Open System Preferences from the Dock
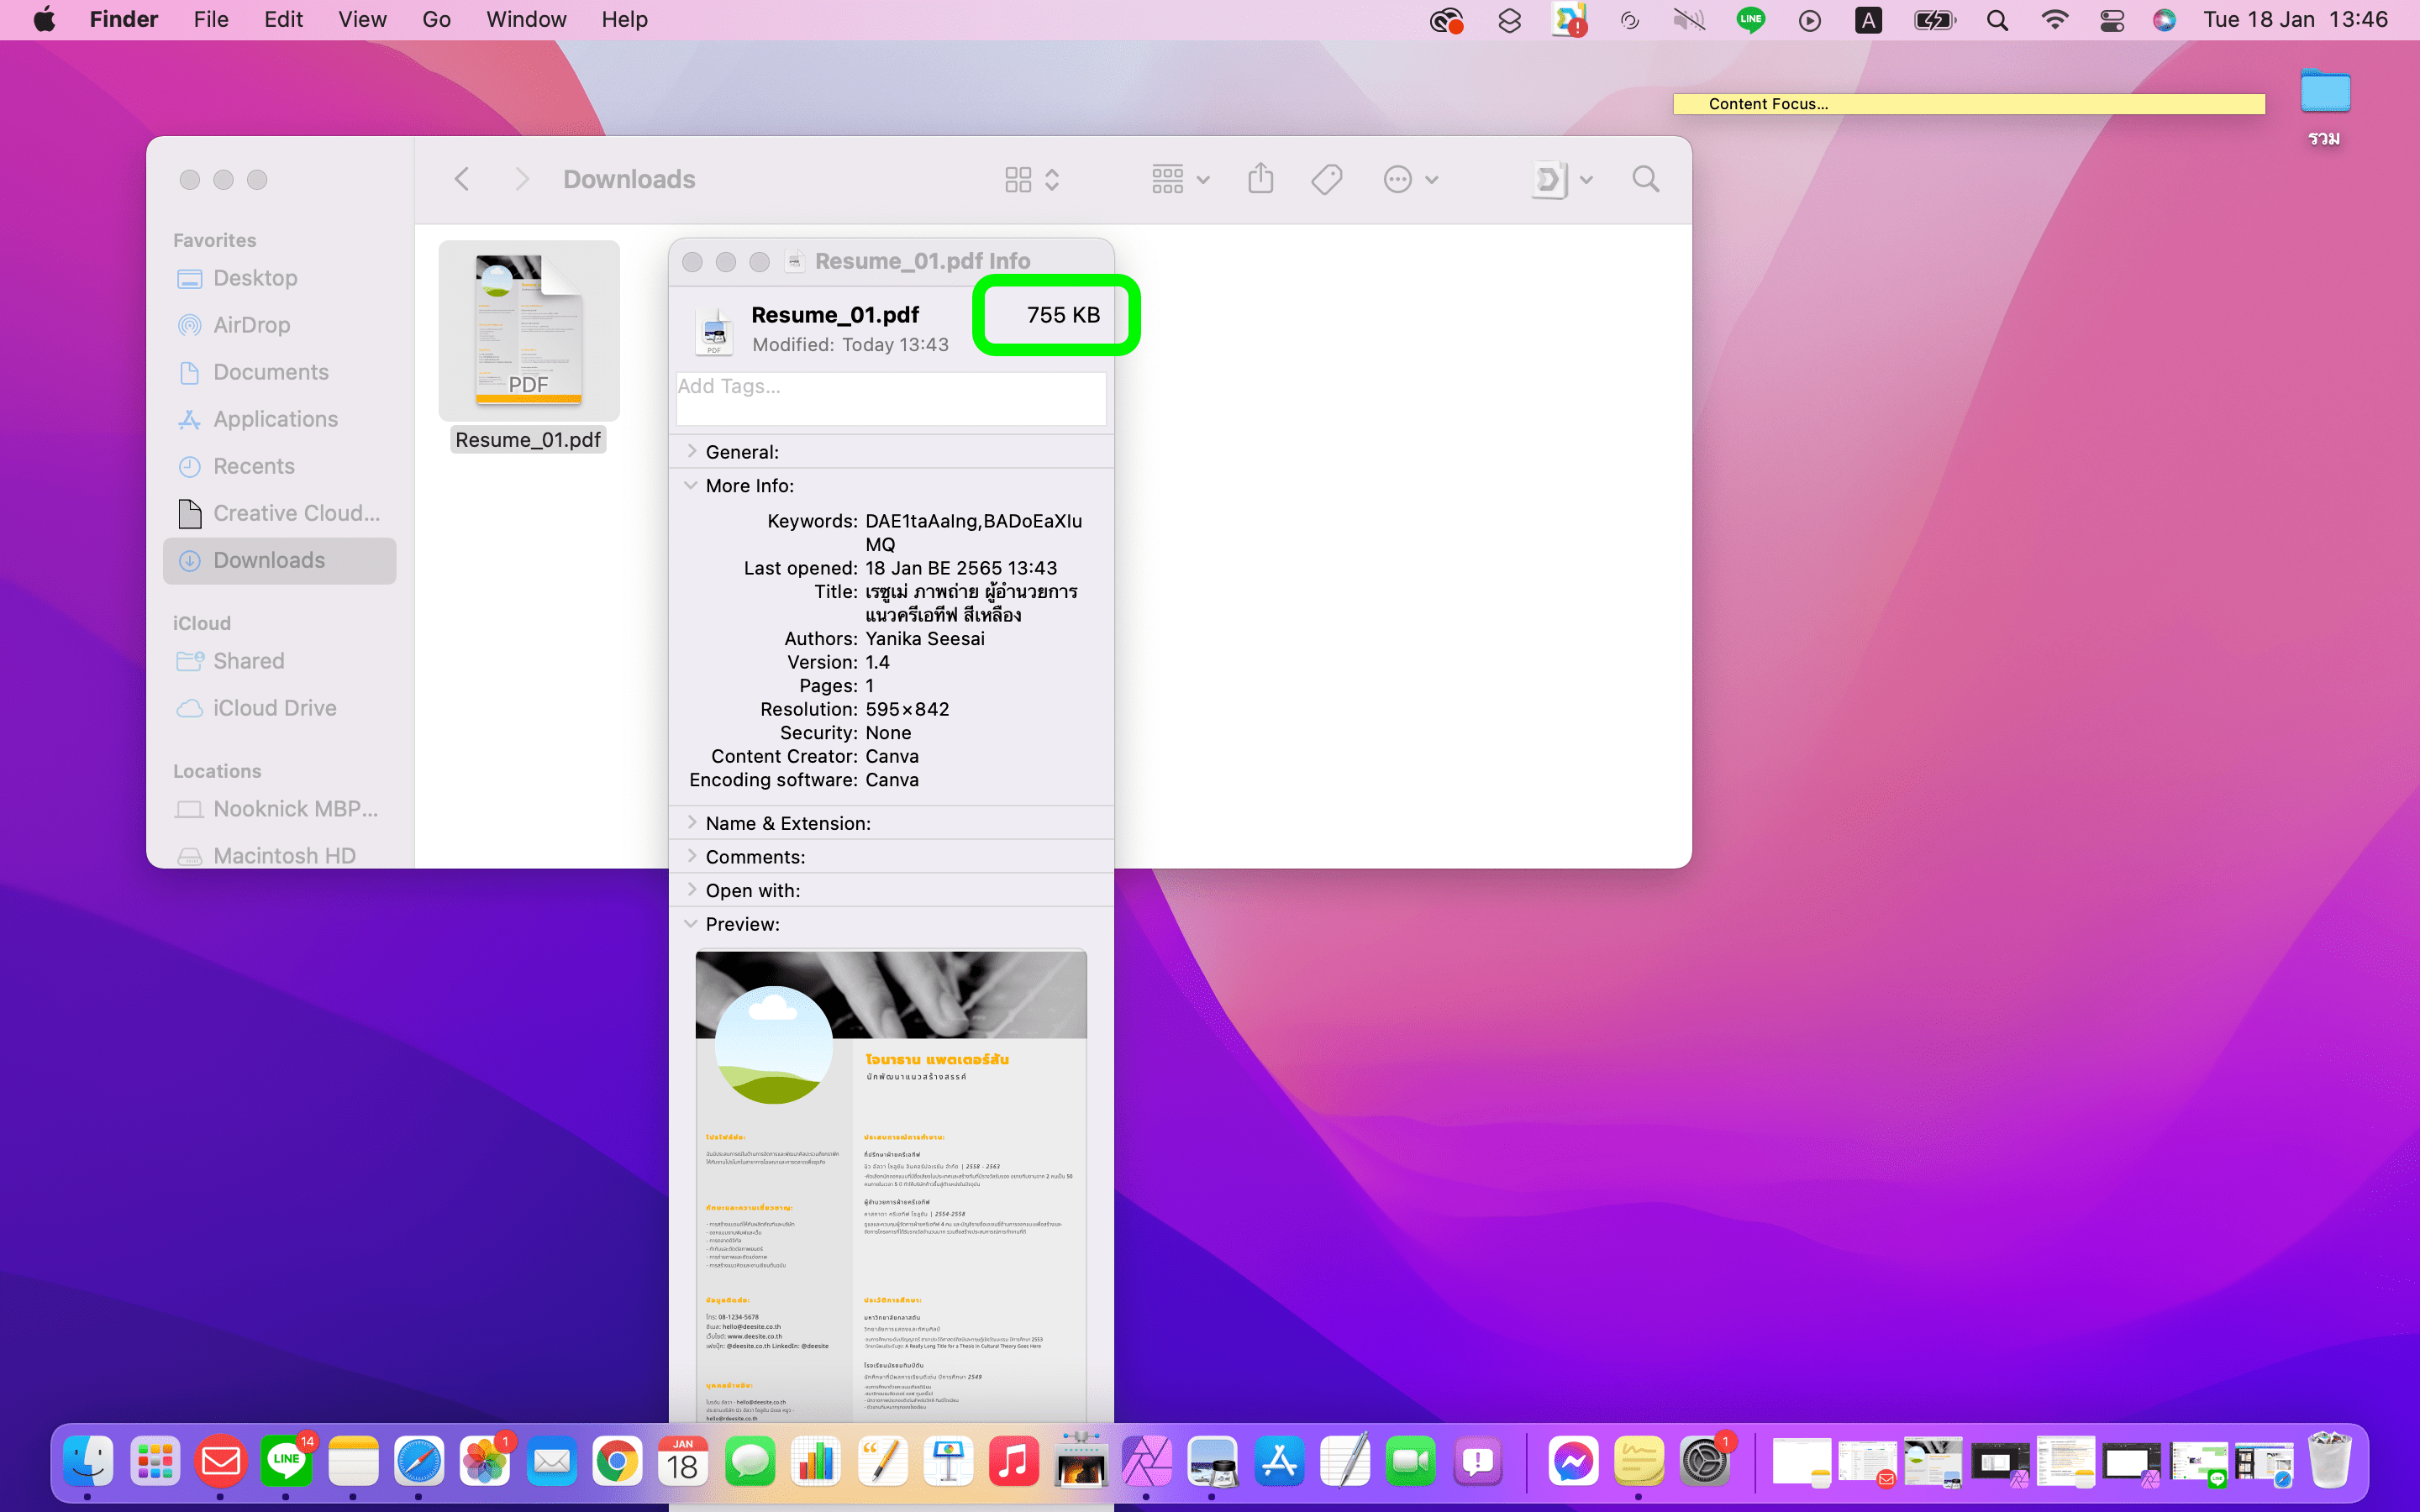Viewport: 2420px width, 1512px height. tap(1704, 1462)
